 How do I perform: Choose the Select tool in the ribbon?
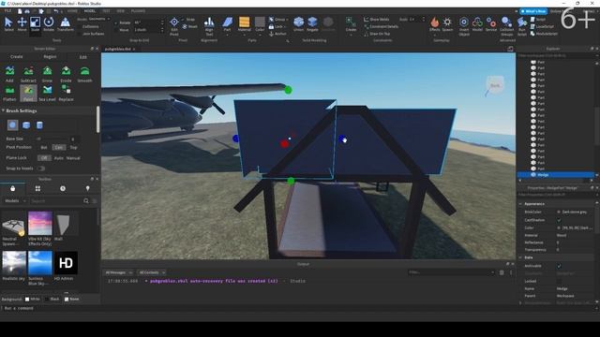click(x=8, y=24)
